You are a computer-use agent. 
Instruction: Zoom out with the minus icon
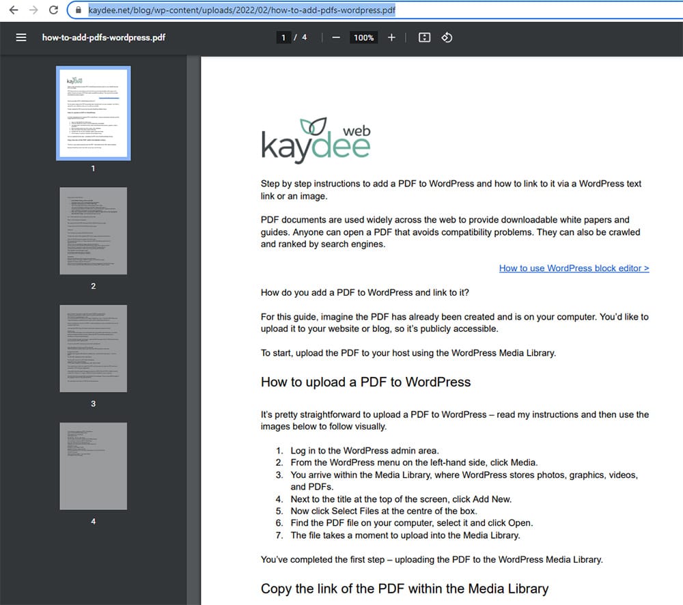[336, 38]
